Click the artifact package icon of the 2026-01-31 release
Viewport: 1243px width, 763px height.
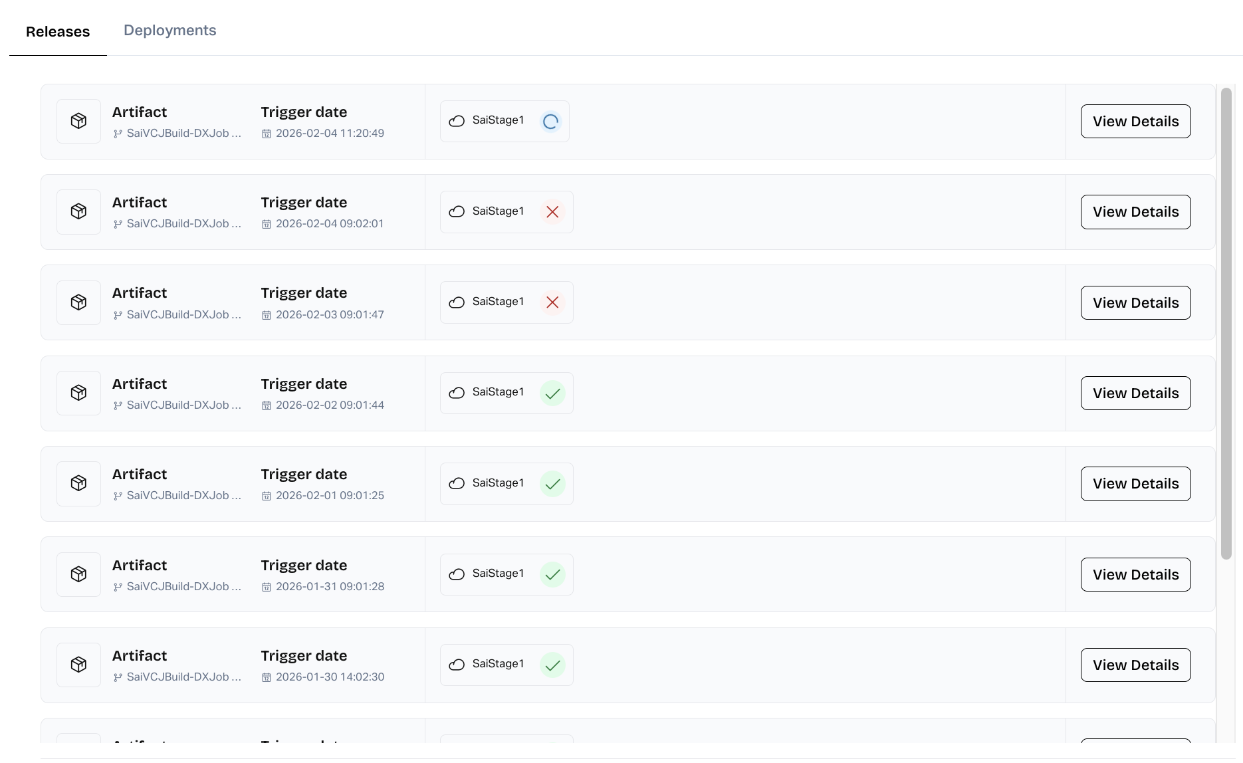78,574
